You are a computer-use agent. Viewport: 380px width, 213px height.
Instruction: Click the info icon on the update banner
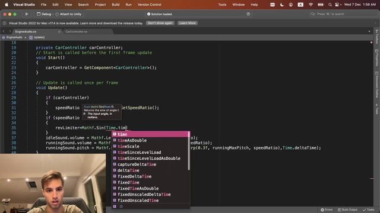[5, 23]
